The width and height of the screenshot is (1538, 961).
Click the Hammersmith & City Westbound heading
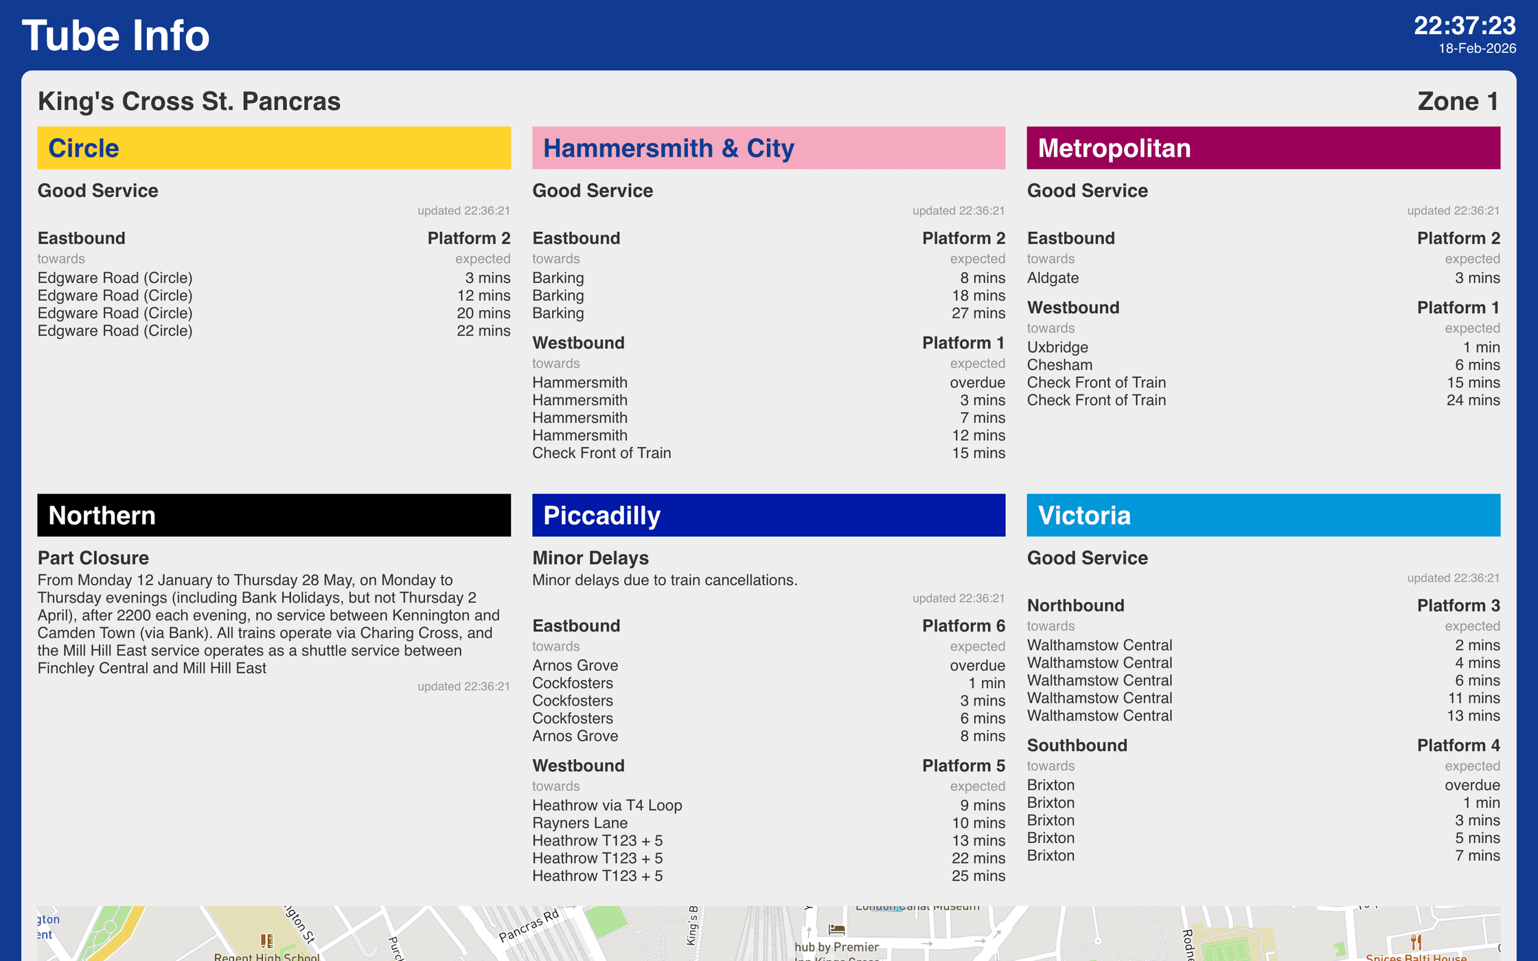pyautogui.click(x=578, y=343)
